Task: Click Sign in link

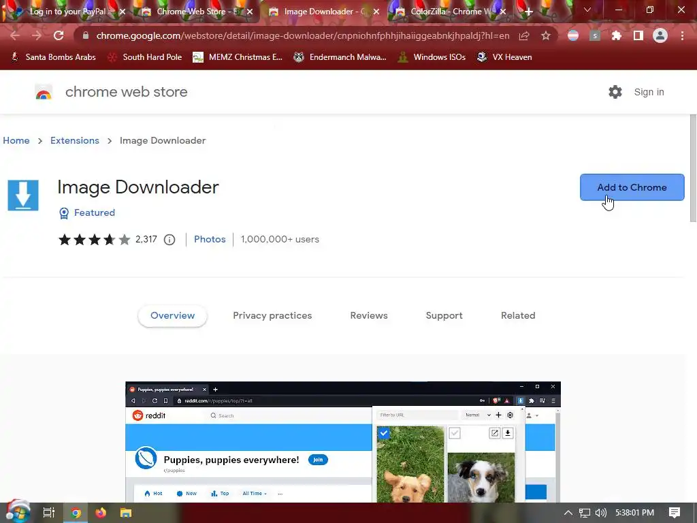Action: click(649, 92)
